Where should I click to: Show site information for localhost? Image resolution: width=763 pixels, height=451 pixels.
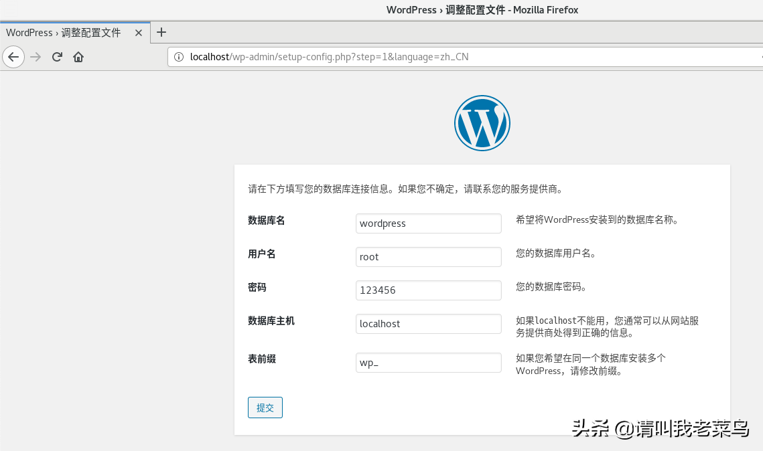tap(179, 57)
